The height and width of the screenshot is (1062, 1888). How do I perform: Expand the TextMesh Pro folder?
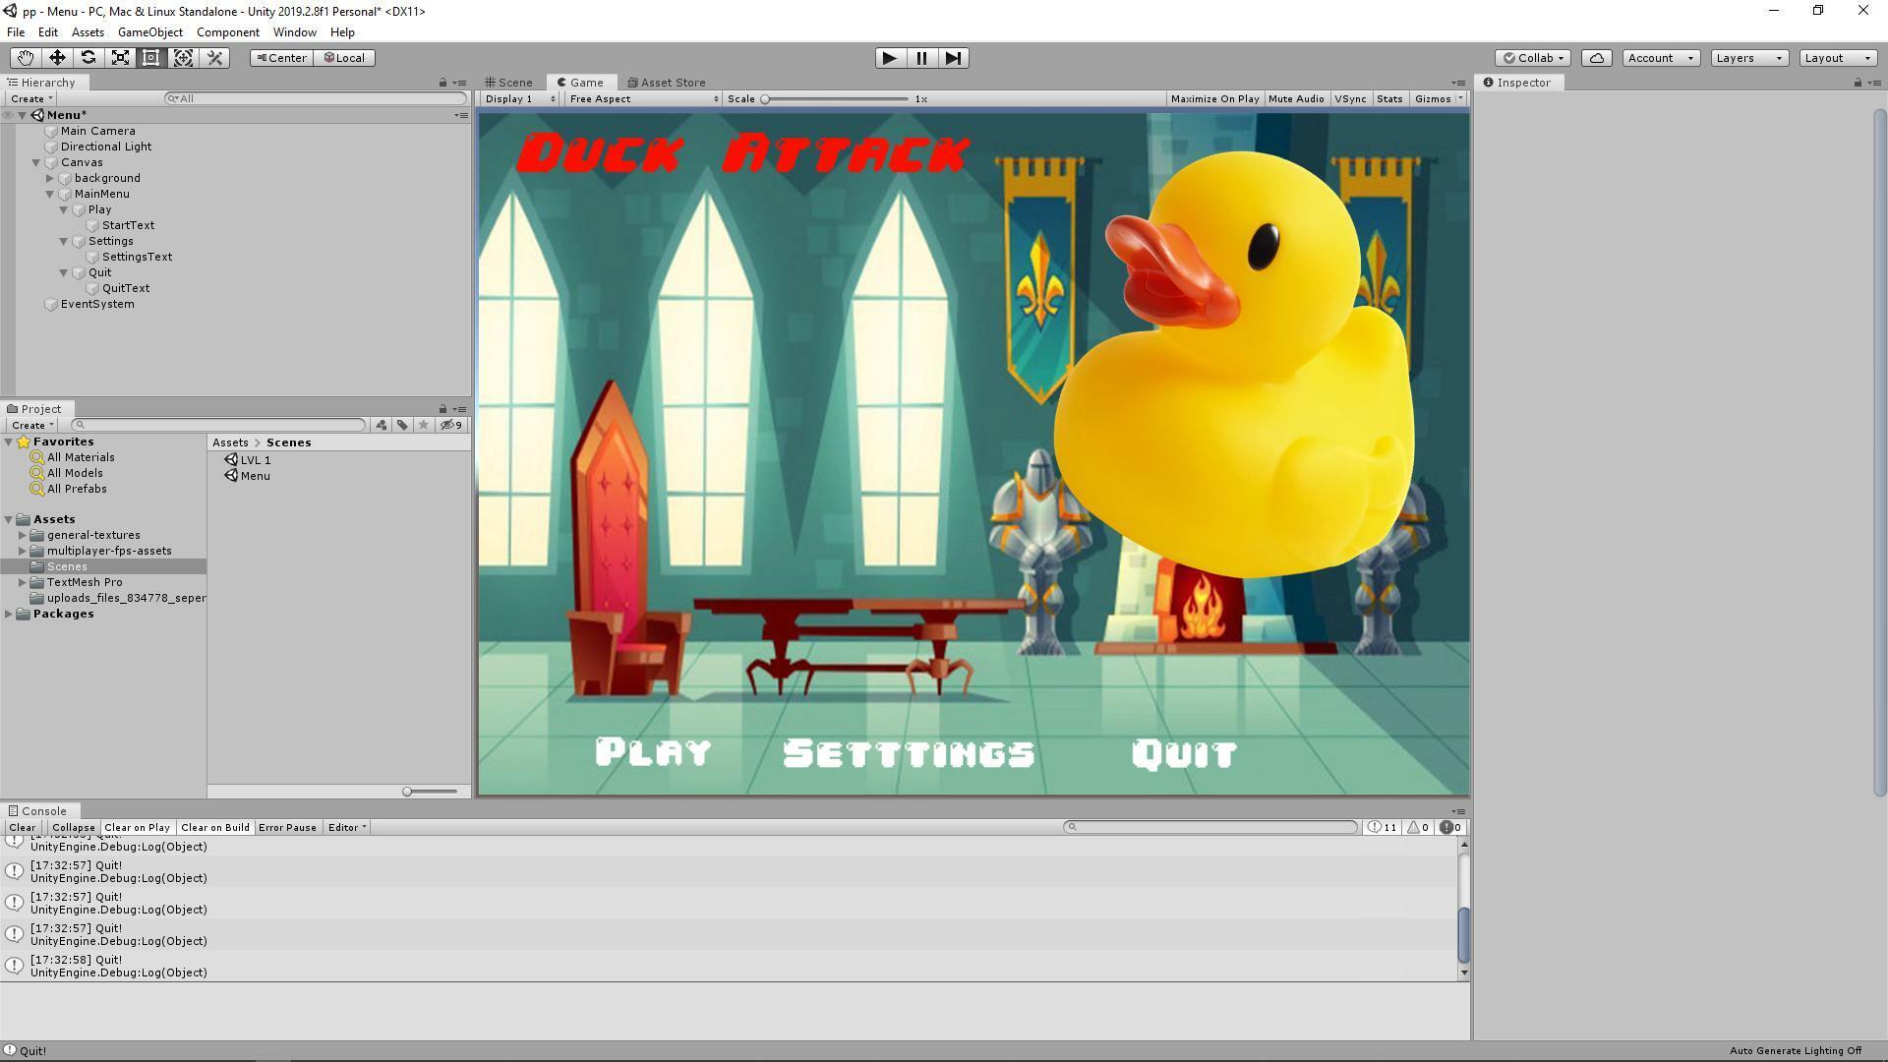click(23, 583)
